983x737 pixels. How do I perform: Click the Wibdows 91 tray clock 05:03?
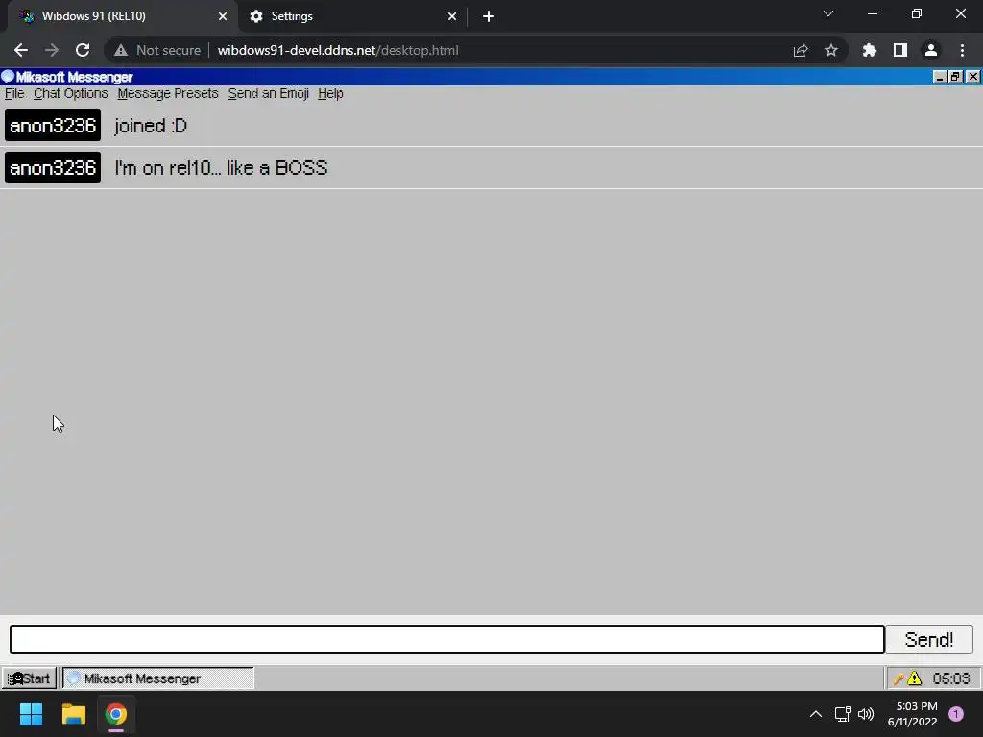951,678
